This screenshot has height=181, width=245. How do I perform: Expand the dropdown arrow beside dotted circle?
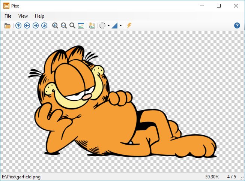pos(108,26)
